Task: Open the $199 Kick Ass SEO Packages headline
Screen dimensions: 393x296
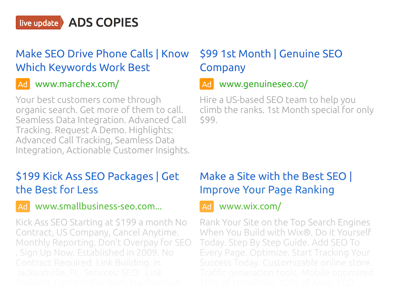Action: point(97,183)
